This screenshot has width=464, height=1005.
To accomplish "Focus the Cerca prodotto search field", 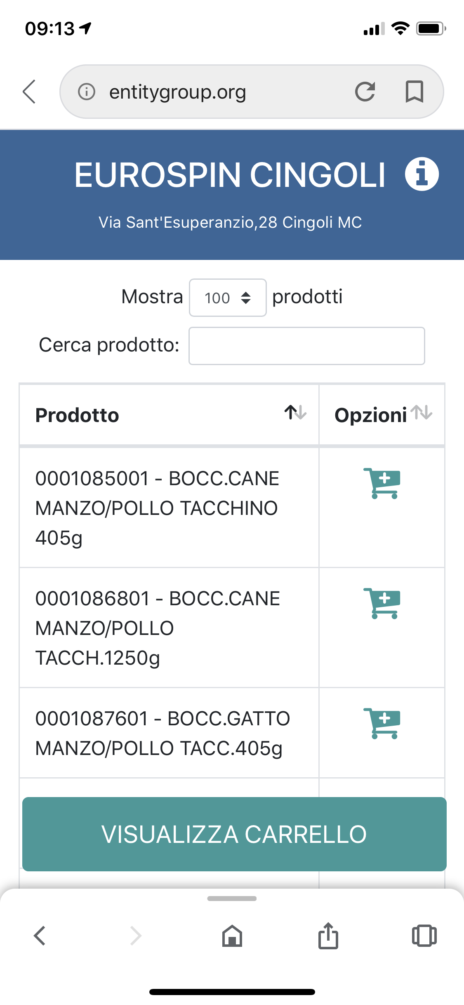I will point(306,346).
